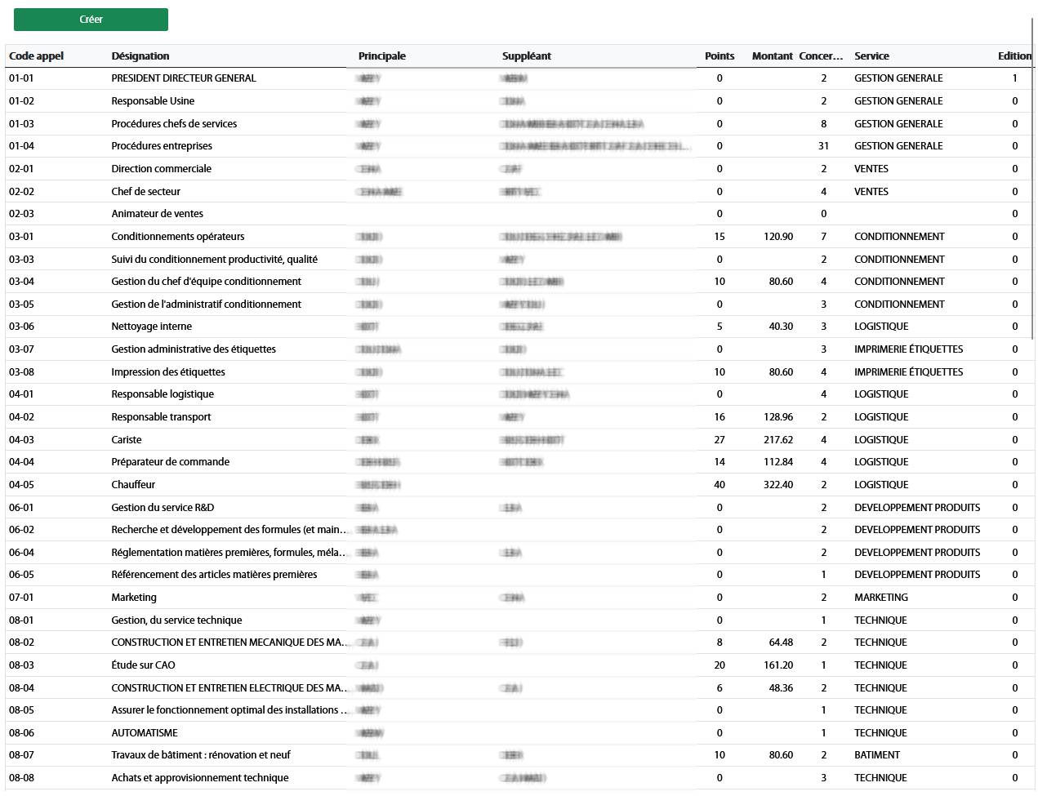Select Réglementation matières premières row
This screenshot has width=1038, height=796.
click(x=519, y=553)
